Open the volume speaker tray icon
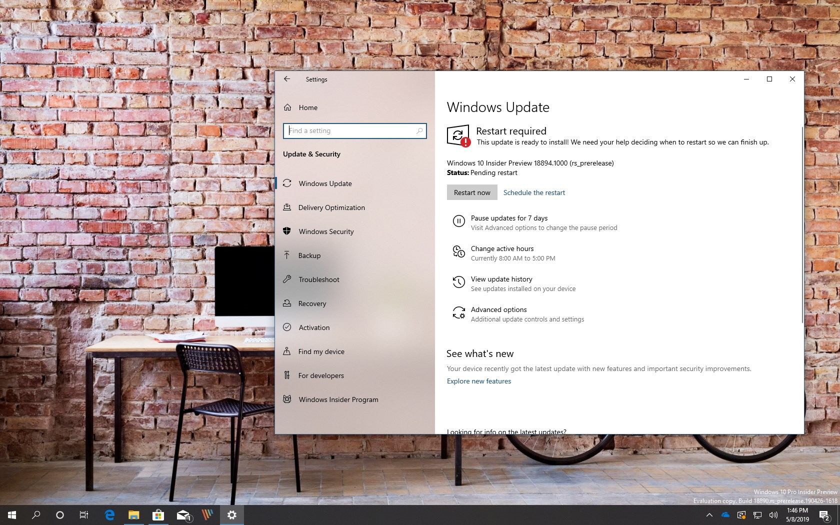Viewport: 840px width, 525px height. point(773,515)
